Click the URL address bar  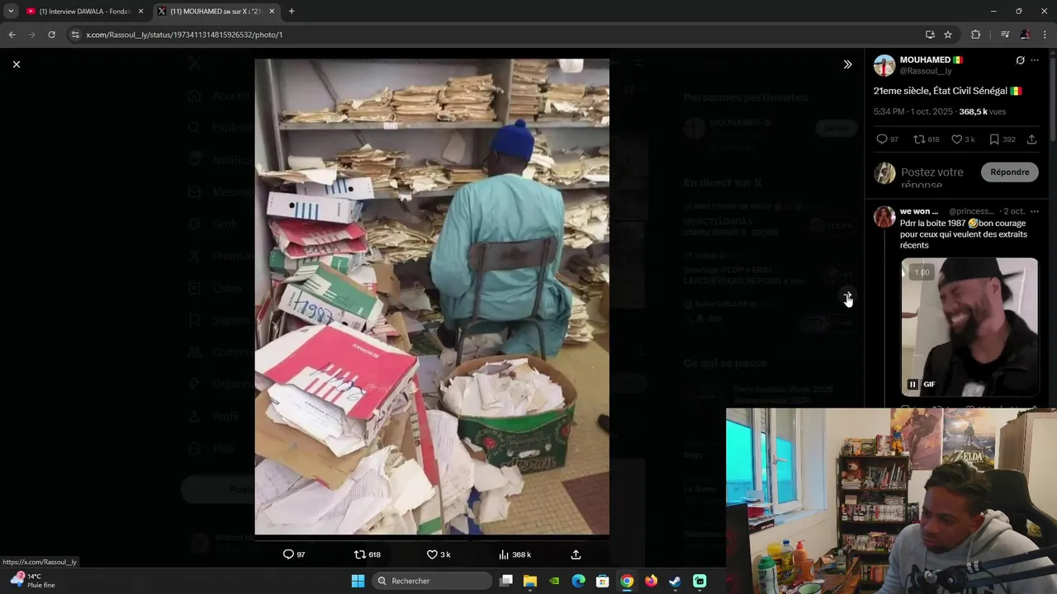click(495, 35)
